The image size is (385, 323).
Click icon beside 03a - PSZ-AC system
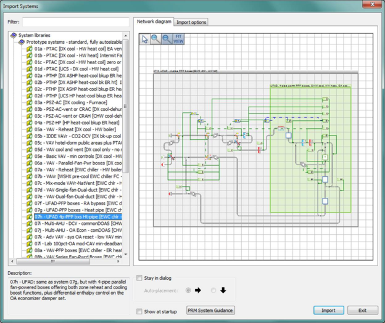tap(29, 102)
